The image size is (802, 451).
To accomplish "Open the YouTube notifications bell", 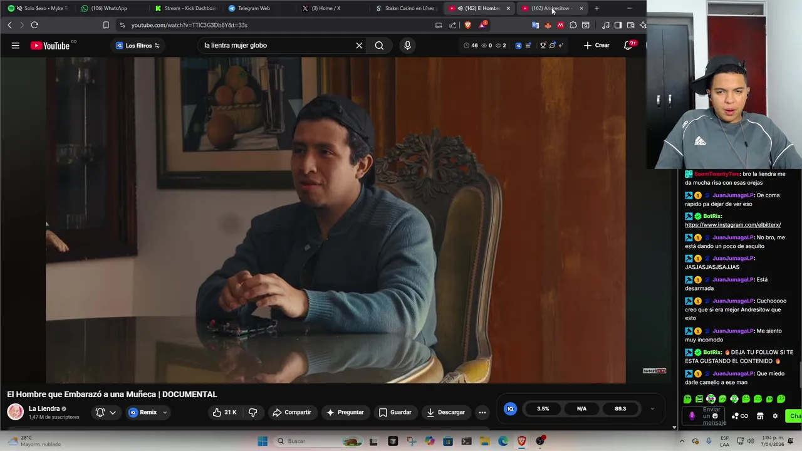I will (x=628, y=45).
